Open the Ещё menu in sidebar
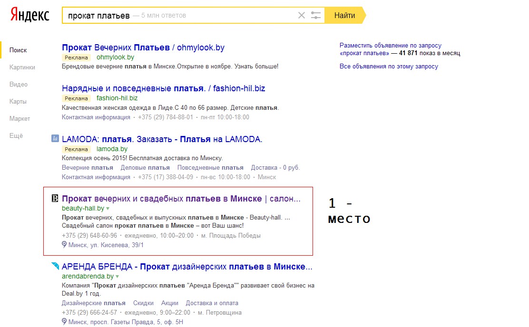The height and width of the screenshot is (327, 529). (x=16, y=135)
